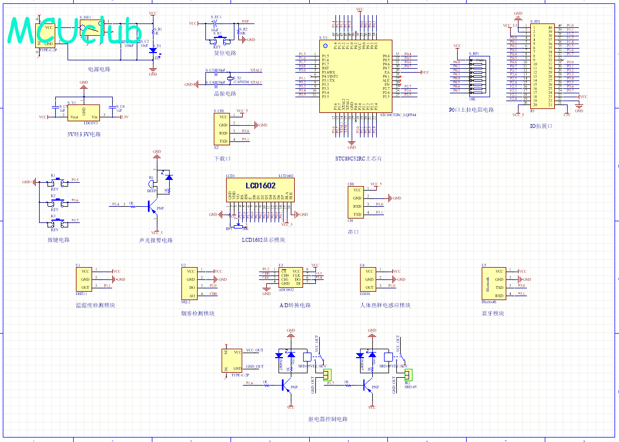Select the S_CH1 download header component
The height and width of the screenshot is (442, 619).
pyautogui.click(x=222, y=129)
